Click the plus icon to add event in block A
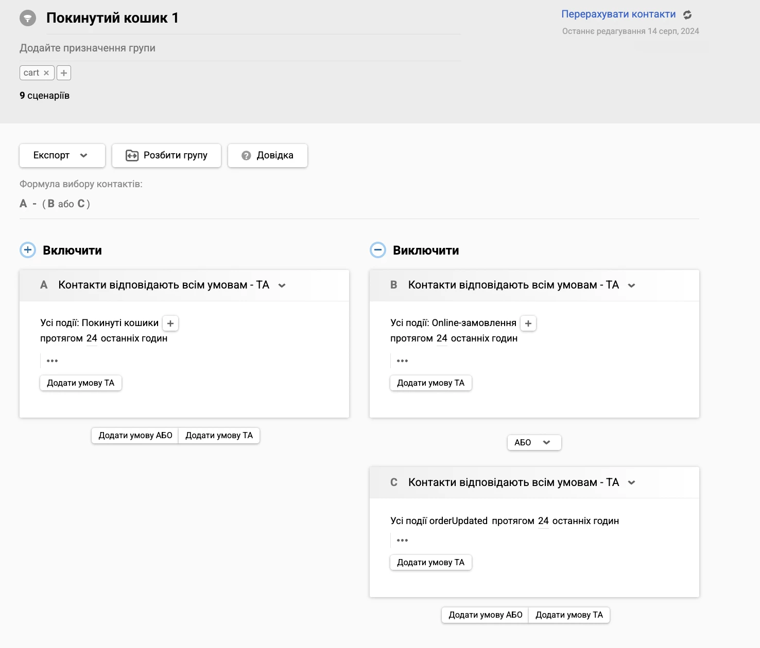Screen dimensions: 760x648 (x=170, y=323)
